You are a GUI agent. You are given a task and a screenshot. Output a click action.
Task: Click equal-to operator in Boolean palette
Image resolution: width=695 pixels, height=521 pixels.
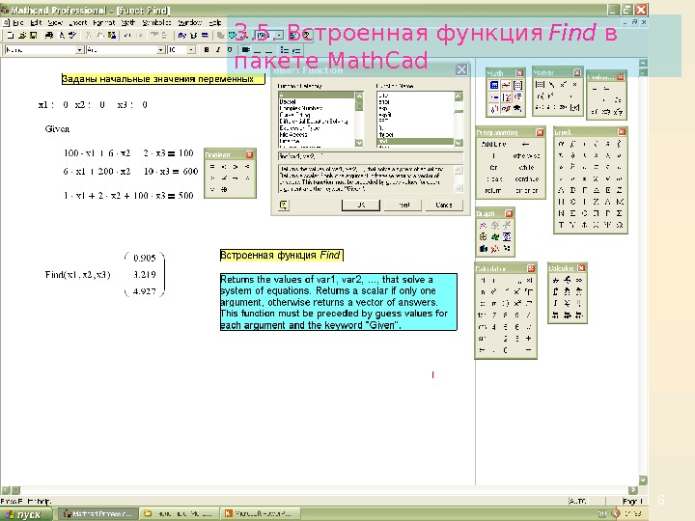coord(212,167)
